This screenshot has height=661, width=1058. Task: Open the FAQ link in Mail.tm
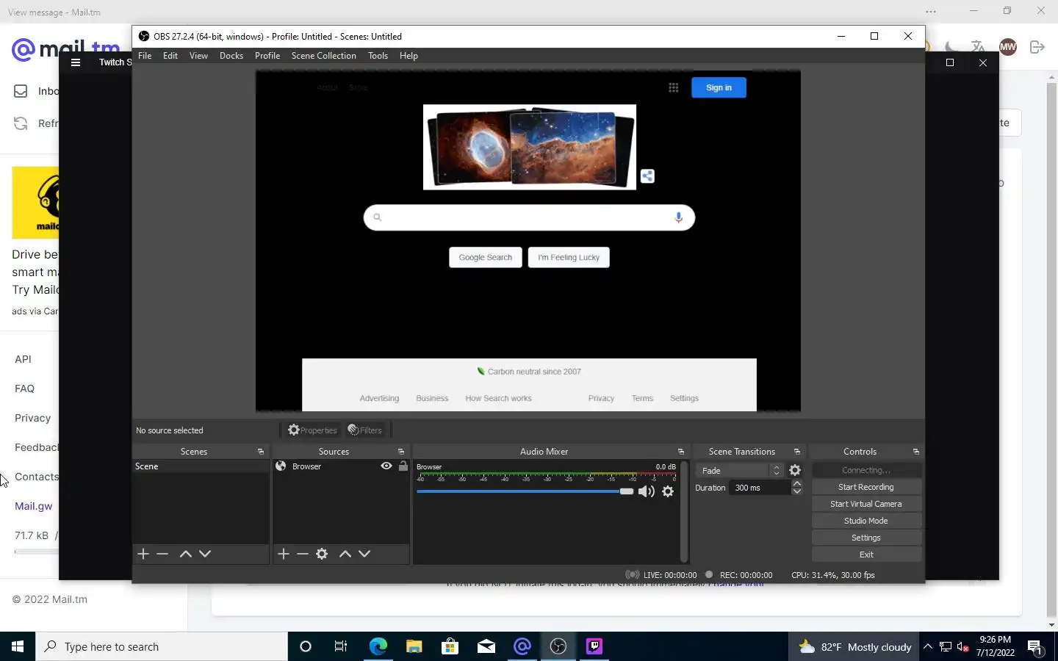[x=24, y=389]
